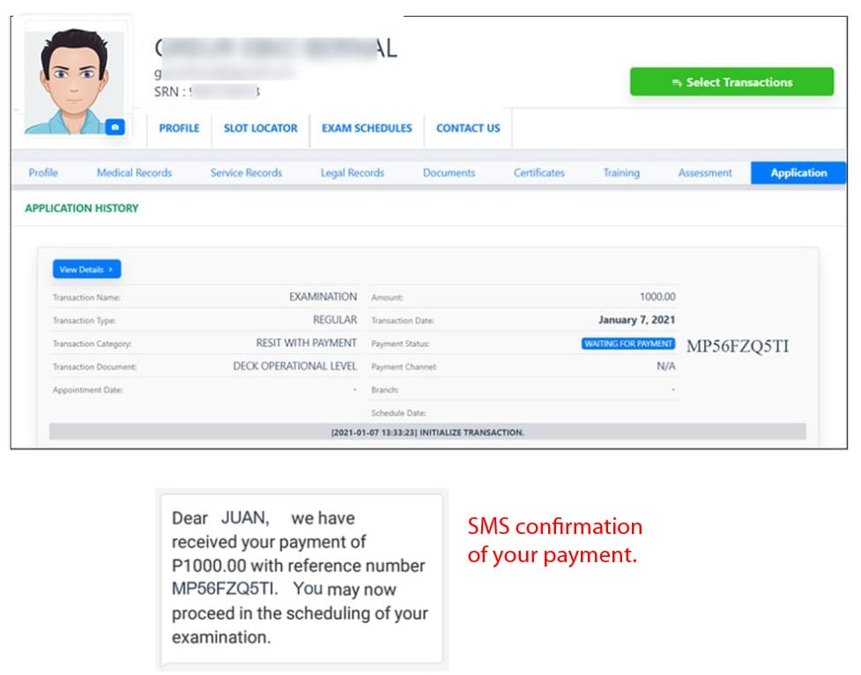Switch to the Profile tab
The image size is (861, 675).
click(x=43, y=173)
